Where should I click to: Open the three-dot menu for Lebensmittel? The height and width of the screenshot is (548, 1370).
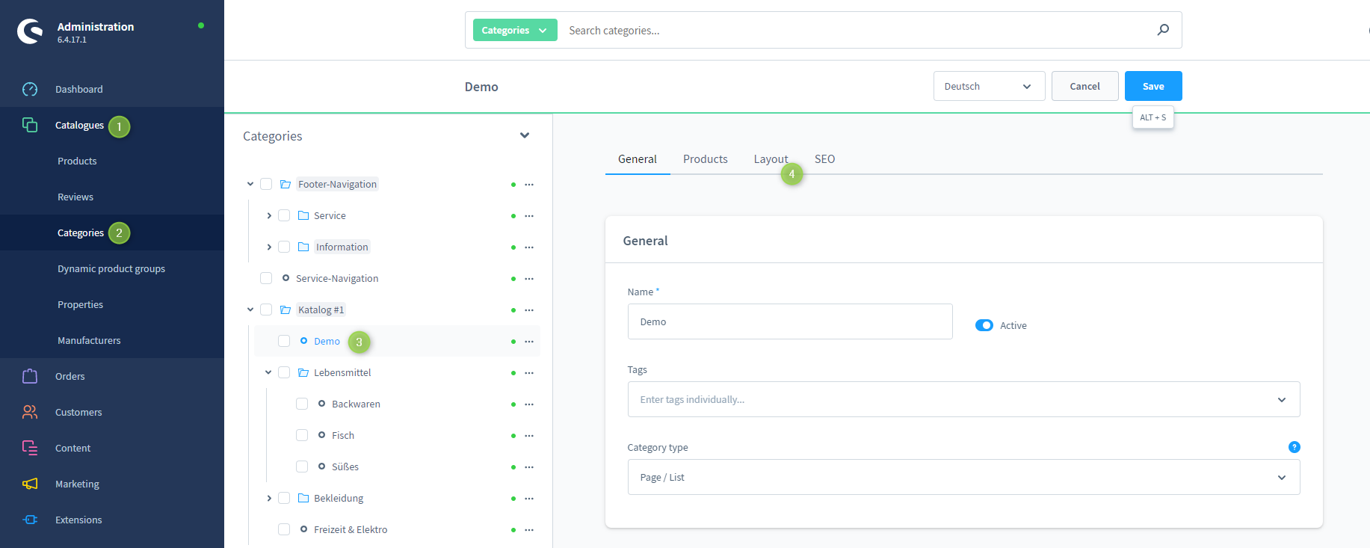pos(529,373)
